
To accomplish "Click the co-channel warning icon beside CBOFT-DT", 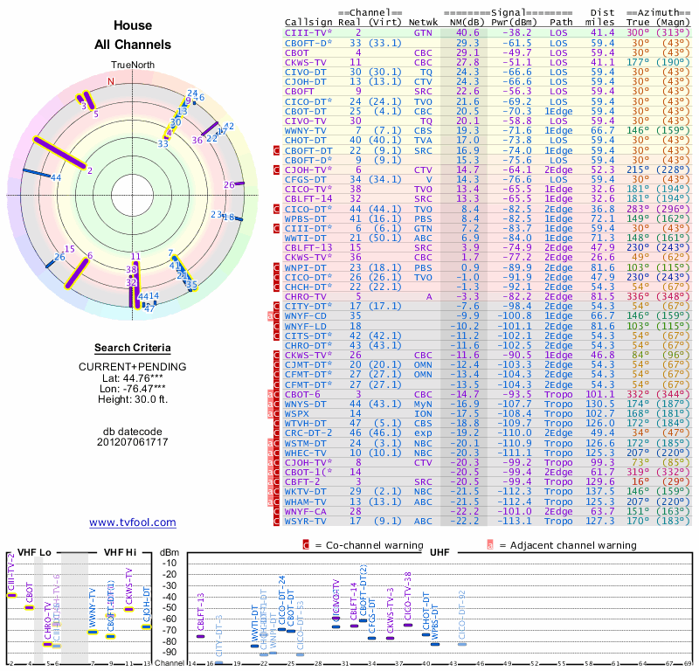I will (277, 150).
